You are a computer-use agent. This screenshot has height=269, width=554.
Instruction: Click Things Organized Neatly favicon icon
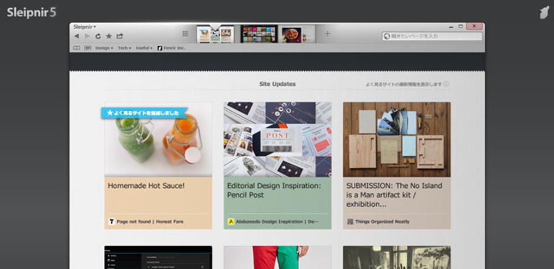pos(350,221)
